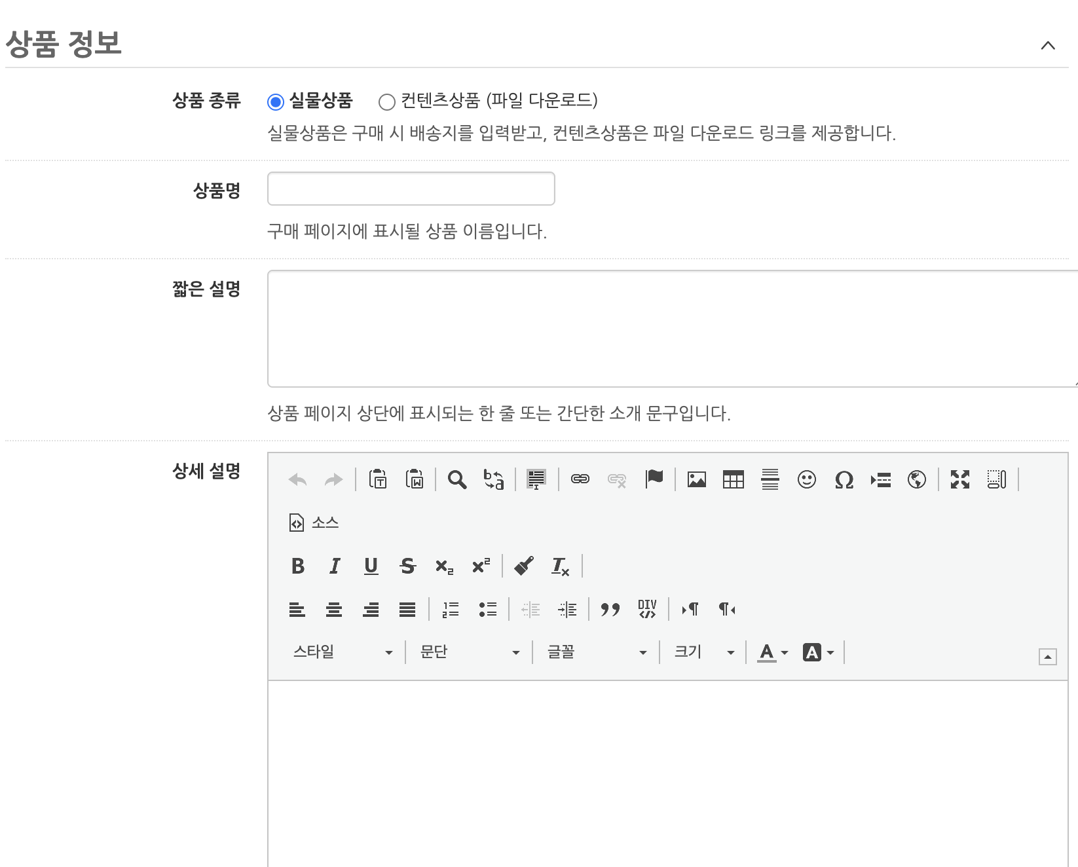Toggle bold formatting

click(x=298, y=566)
